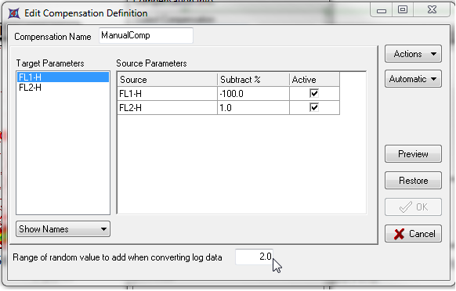Open the Automatic dropdown menu

pyautogui.click(x=413, y=79)
